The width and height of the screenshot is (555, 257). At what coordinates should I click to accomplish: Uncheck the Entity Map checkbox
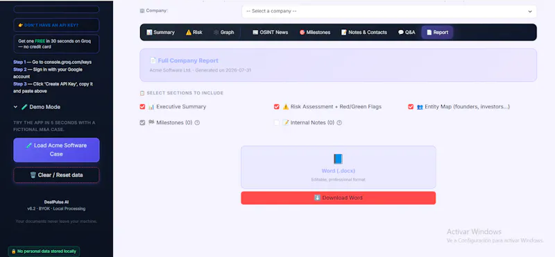coord(411,107)
